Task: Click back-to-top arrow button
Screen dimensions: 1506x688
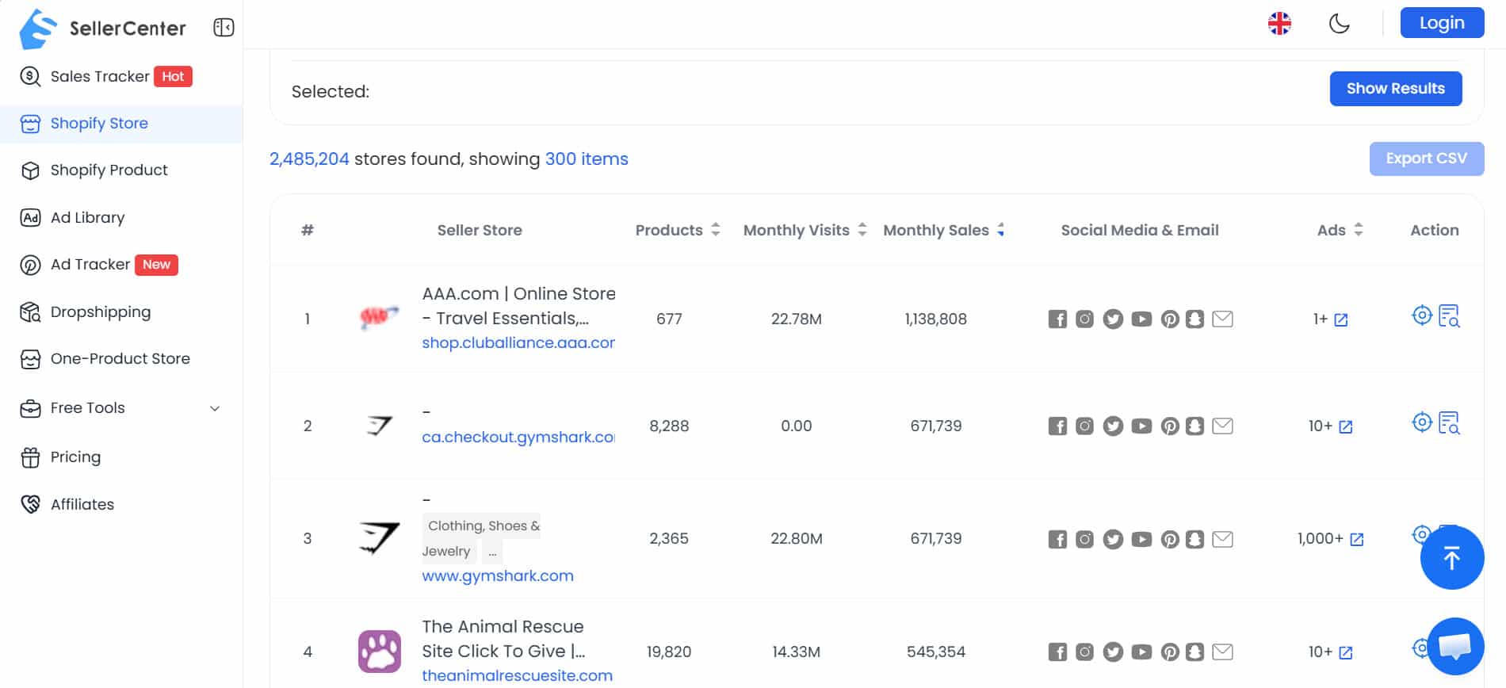Action: click(x=1452, y=558)
